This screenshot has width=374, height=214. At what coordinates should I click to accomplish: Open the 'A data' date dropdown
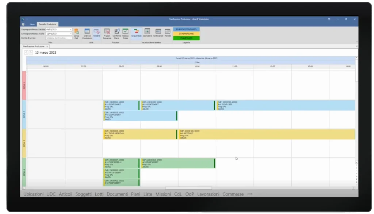click(70, 34)
